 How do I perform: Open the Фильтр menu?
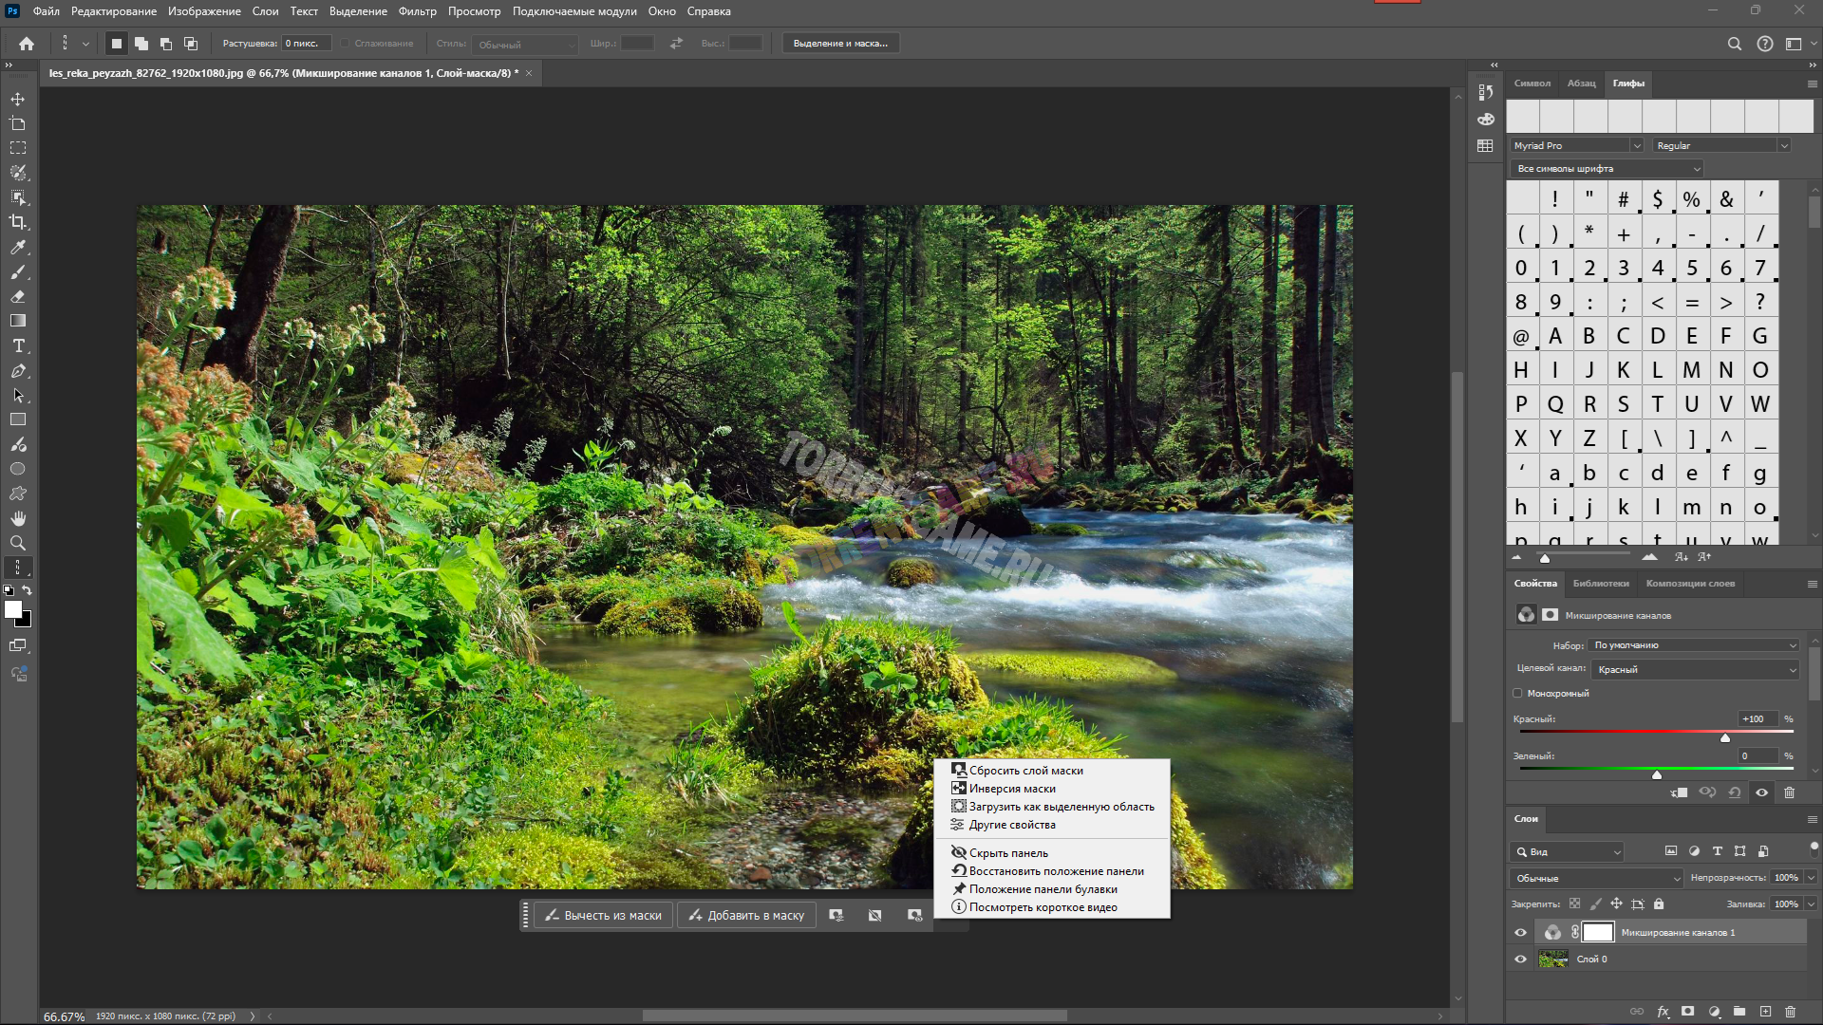click(417, 11)
